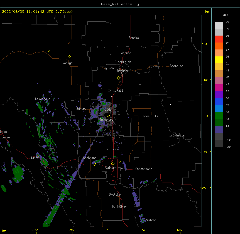This screenshot has height=234, width=240.
Task: Click the Strathmore map label
Action: tap(144, 169)
